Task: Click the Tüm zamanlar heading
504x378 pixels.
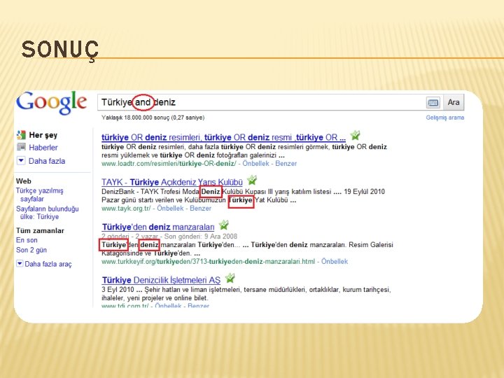Action: 40,230
